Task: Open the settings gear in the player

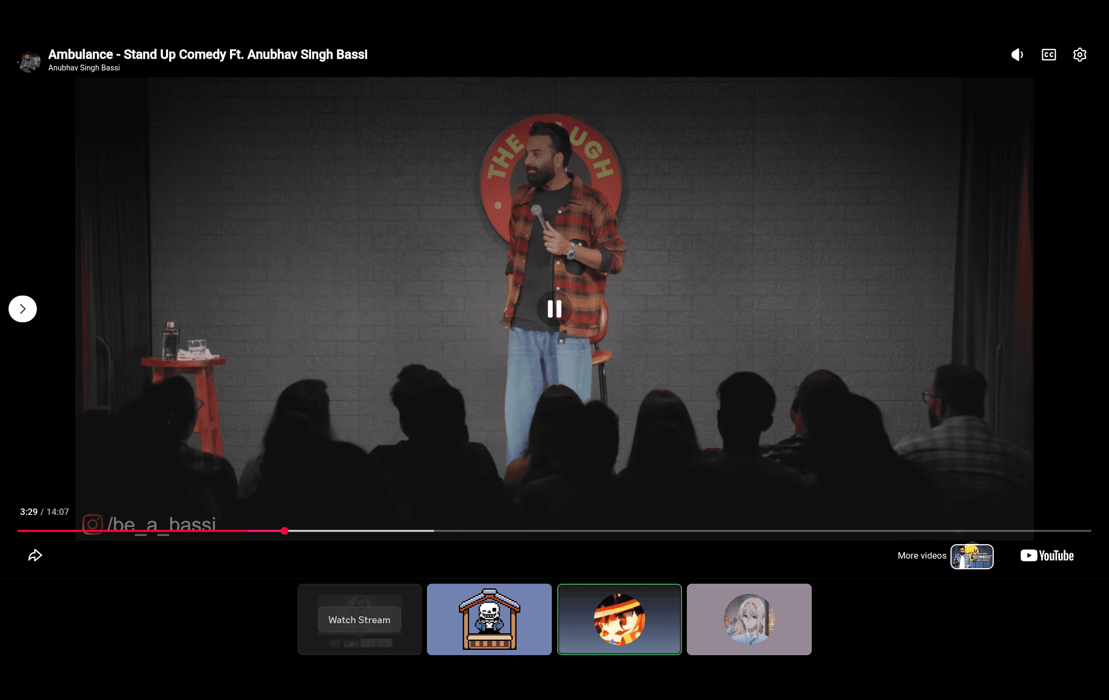Action: pyautogui.click(x=1080, y=54)
